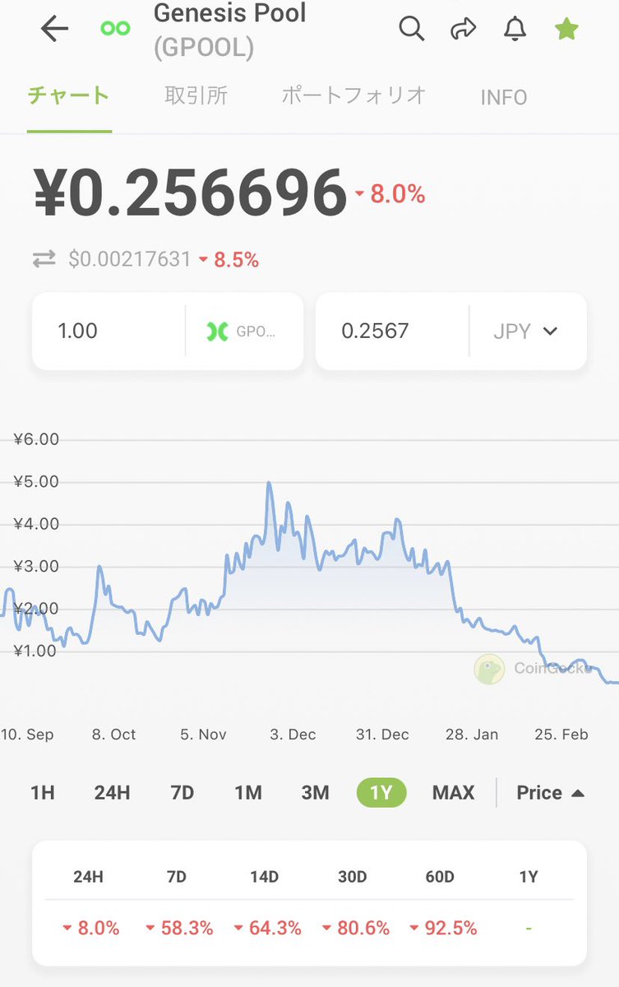Open the JPY currency dropdown
Screen dimensions: 619x987
pyautogui.click(x=528, y=331)
